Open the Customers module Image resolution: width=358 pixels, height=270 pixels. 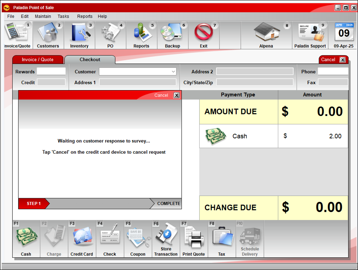[48, 35]
